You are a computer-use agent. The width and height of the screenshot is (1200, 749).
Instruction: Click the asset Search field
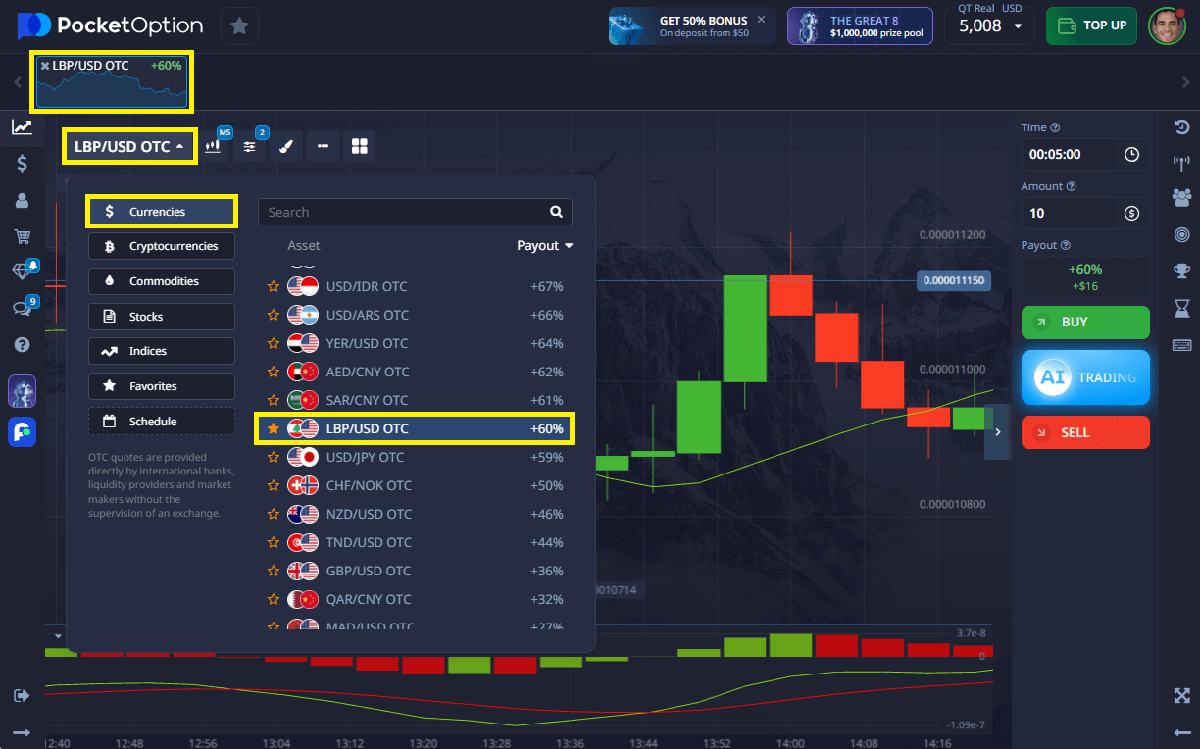coord(402,212)
